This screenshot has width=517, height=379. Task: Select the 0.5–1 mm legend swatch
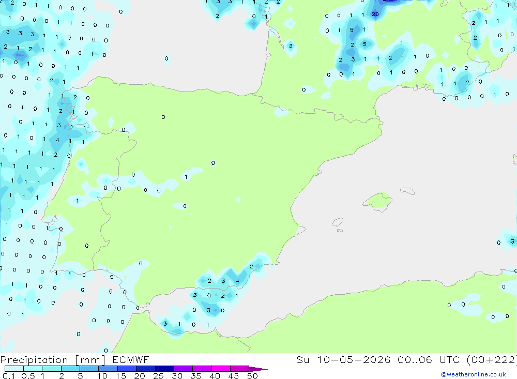(x=33, y=369)
